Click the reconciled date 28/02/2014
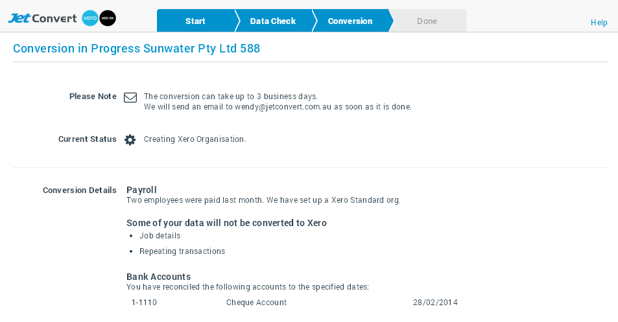The width and height of the screenshot is (618, 322). pos(435,303)
